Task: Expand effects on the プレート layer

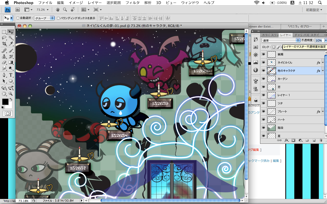Action: coord(323,111)
